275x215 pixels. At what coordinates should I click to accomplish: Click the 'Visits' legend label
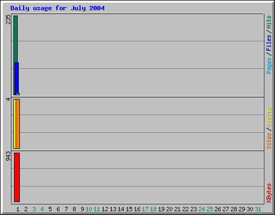coord(269,117)
